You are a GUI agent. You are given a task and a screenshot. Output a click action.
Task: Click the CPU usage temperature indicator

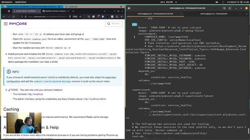[x=233, y=2]
